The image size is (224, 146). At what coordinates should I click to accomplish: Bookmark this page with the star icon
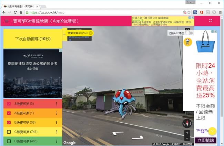[x=189, y=12]
